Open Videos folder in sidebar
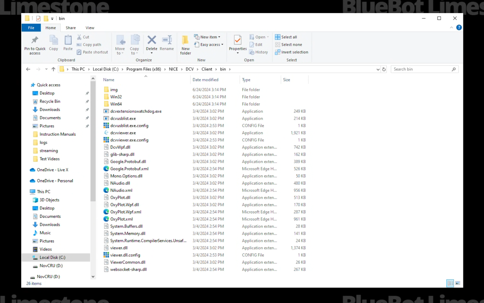This screenshot has width=484, height=303. point(46,249)
